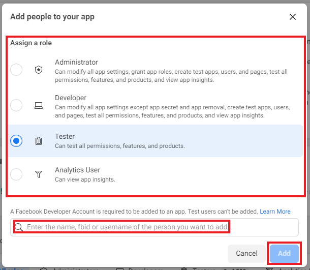This screenshot has height=270, width=310.
Task: Click the shield icon beside Administrator
Action: [39, 70]
